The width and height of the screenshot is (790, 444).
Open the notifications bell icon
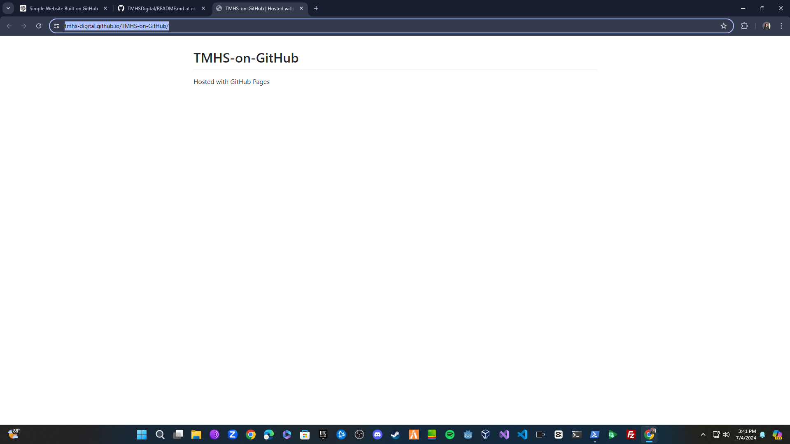click(x=762, y=435)
